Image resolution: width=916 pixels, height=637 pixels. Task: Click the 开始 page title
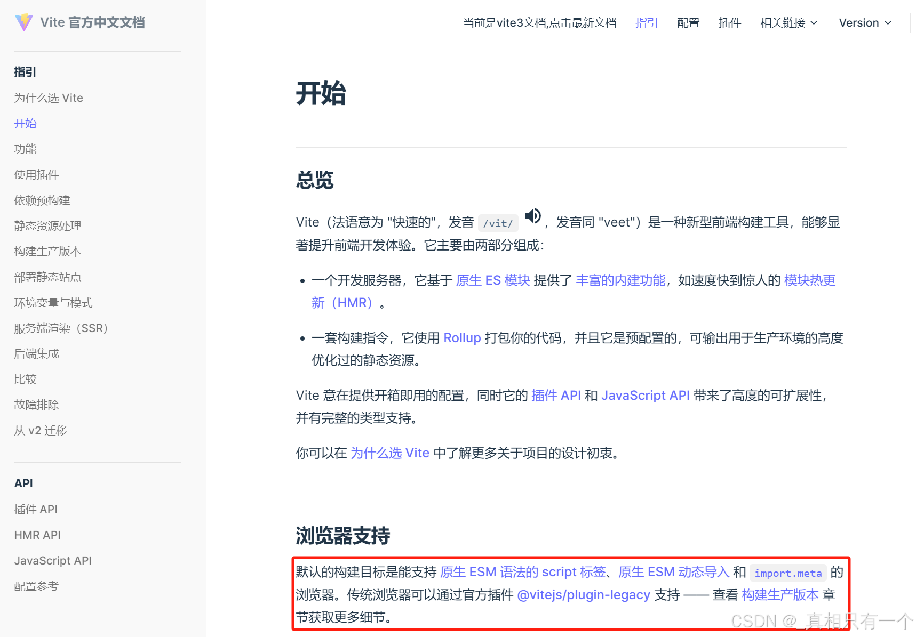point(321,94)
